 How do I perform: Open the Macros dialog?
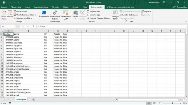(x=10, y=14)
